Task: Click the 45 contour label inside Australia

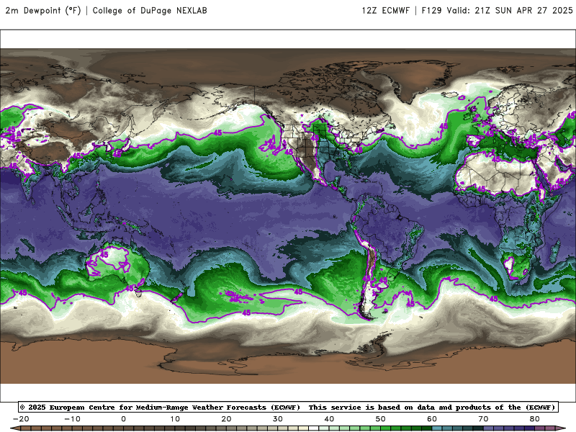Action: 104,254
